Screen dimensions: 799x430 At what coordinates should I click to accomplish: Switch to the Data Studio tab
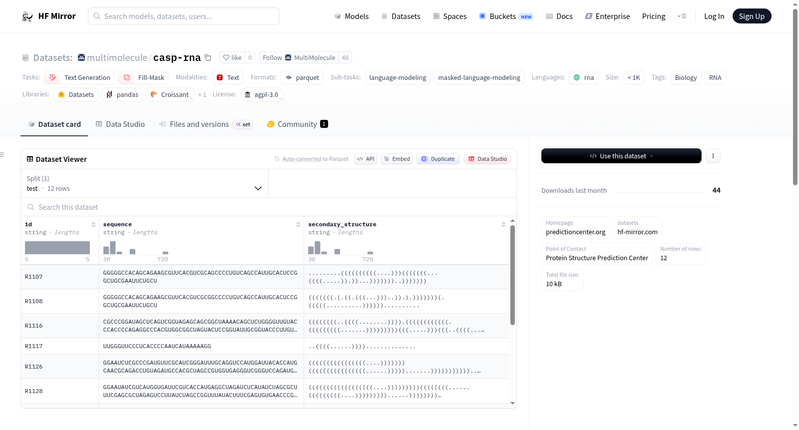(x=120, y=124)
